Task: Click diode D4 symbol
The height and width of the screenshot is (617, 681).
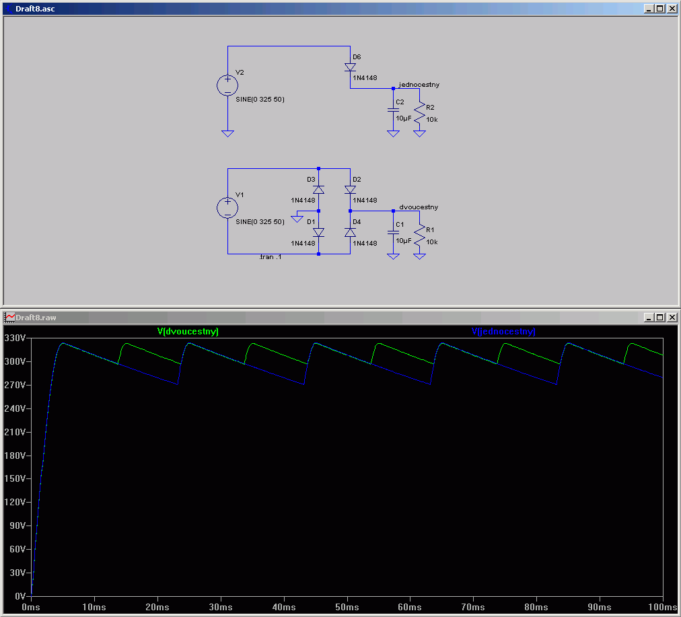Action: (350, 232)
